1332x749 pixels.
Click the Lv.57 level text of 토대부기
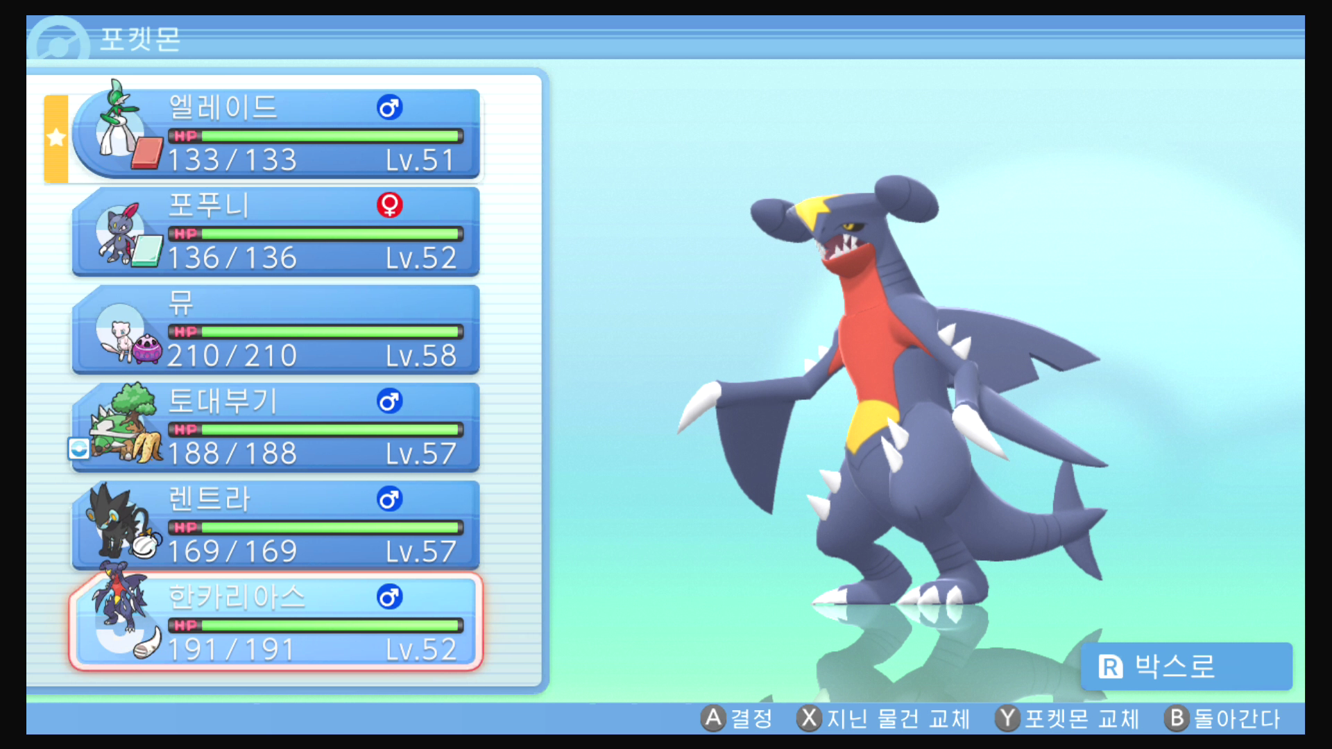(x=421, y=454)
